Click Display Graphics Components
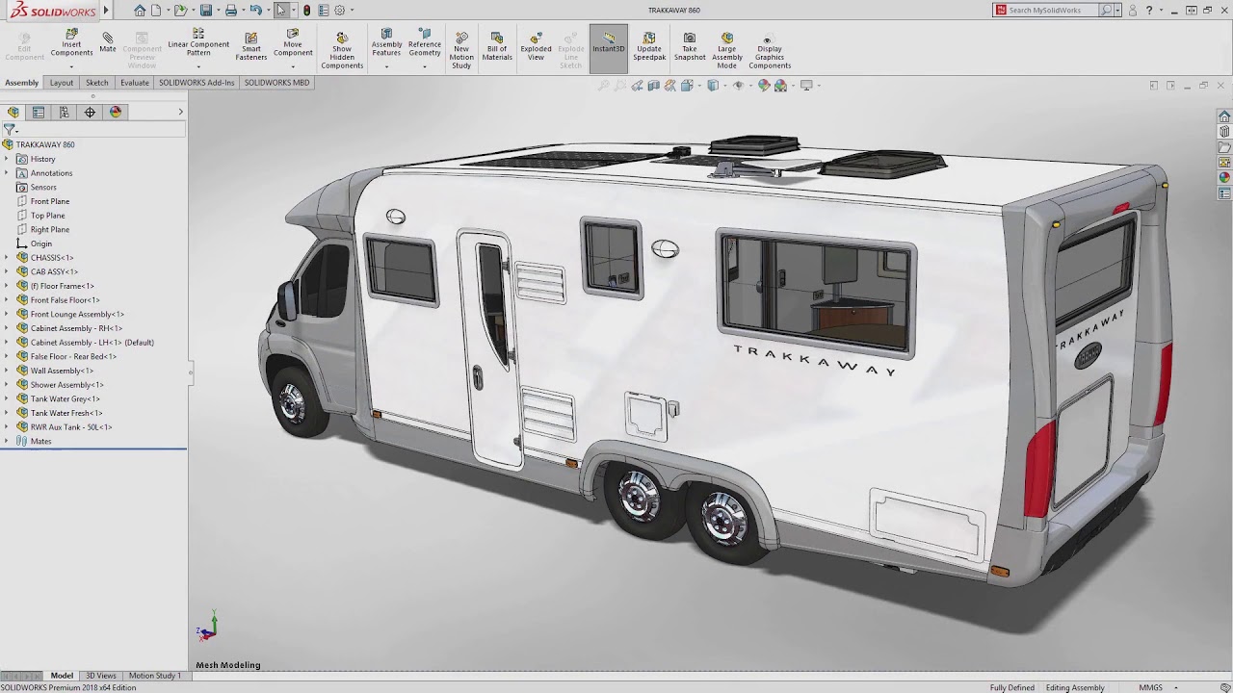The width and height of the screenshot is (1233, 693). point(770,51)
